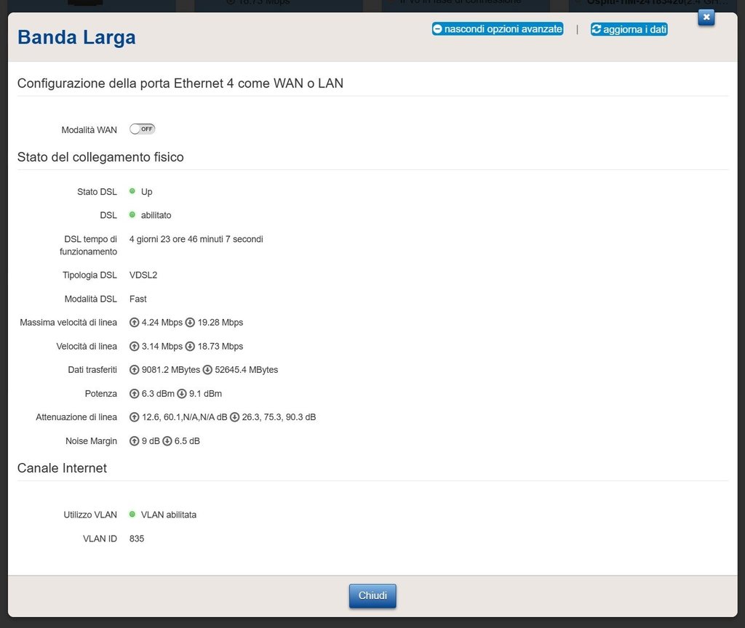Click download arrow icon in Dati trasferiti row
745x628 pixels.
207,370
